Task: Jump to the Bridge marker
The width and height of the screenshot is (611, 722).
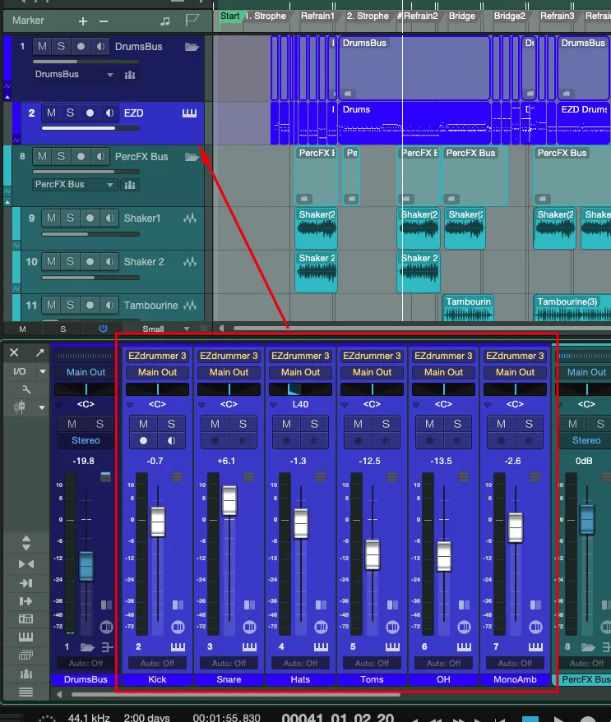Action: (461, 16)
